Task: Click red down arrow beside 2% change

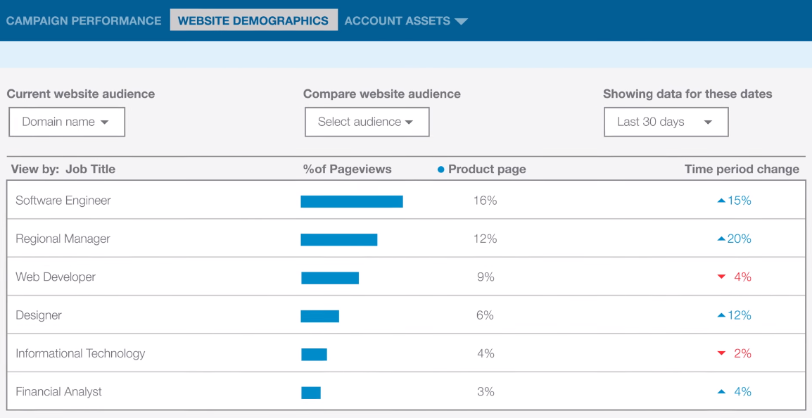Action: [x=721, y=354]
